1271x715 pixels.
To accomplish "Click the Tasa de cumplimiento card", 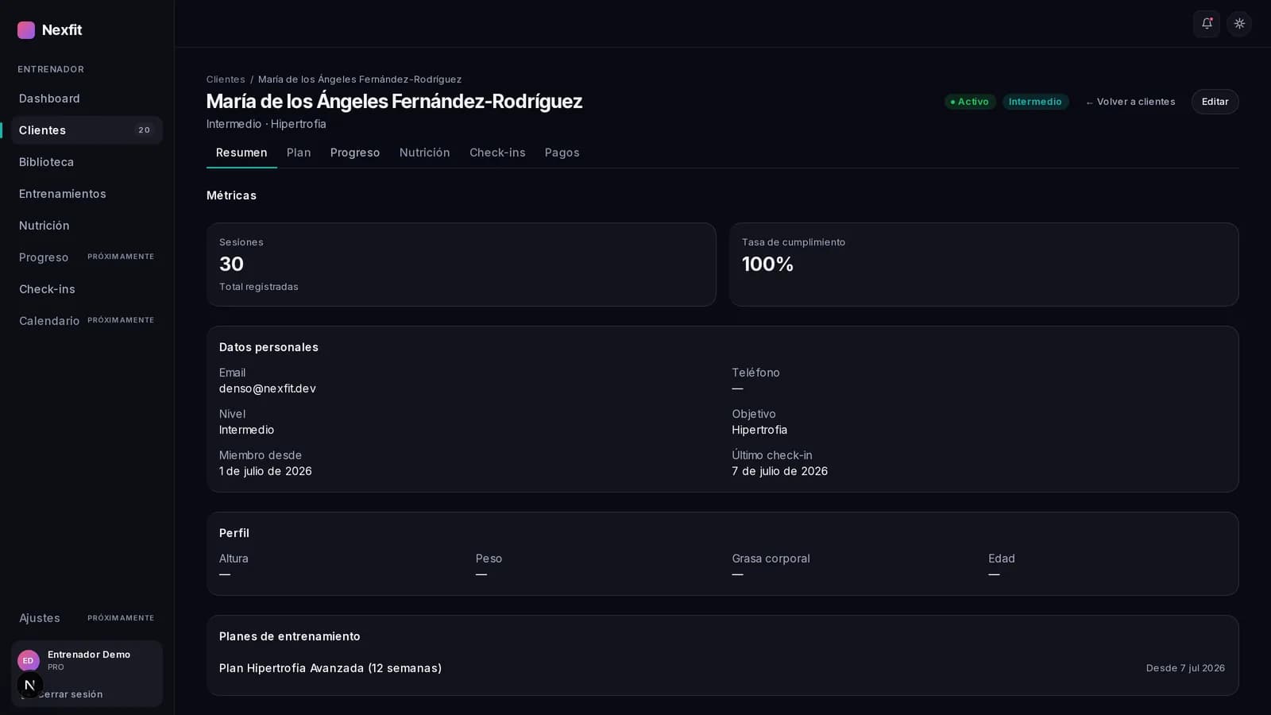I will [984, 265].
